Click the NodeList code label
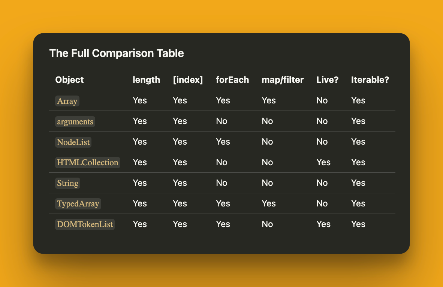 pos(73,142)
